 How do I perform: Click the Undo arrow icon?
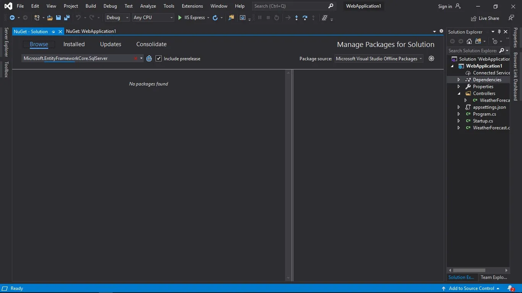[78, 18]
